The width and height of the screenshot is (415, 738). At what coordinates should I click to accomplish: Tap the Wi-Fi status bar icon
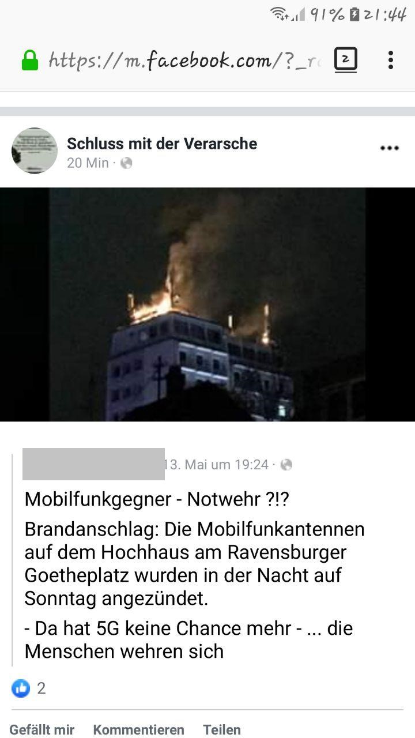(280, 14)
